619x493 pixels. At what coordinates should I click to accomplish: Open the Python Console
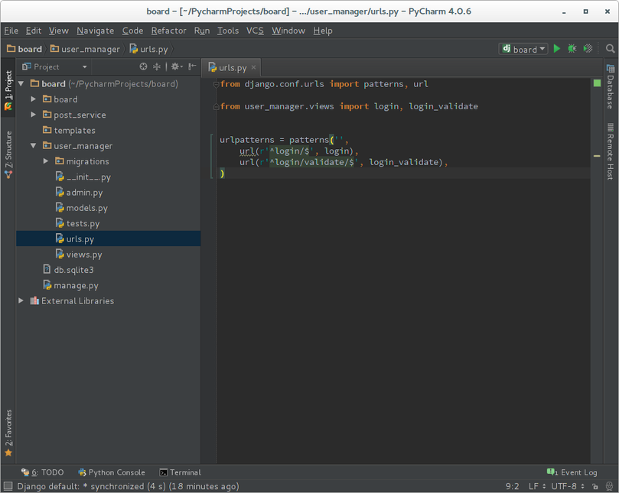coord(111,472)
